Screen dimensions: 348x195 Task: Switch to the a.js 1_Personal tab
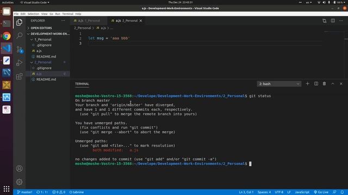click(x=89, y=21)
